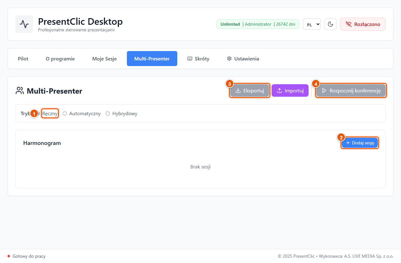Click the Harmonogram section heading
This screenshot has height=263, width=401.
pos(42,143)
